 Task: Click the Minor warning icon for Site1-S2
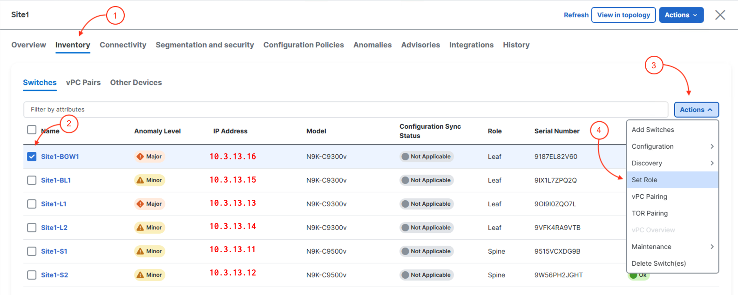140,275
